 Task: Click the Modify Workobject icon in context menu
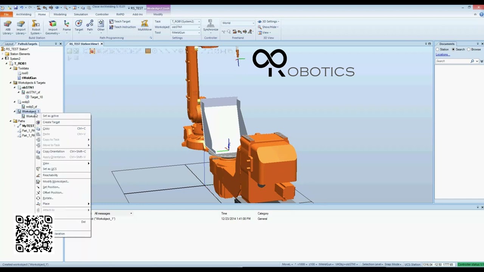(38, 182)
